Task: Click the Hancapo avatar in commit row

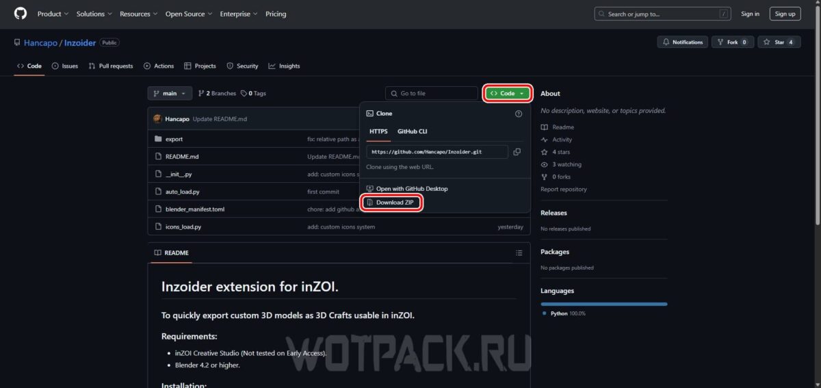Action: [x=157, y=118]
